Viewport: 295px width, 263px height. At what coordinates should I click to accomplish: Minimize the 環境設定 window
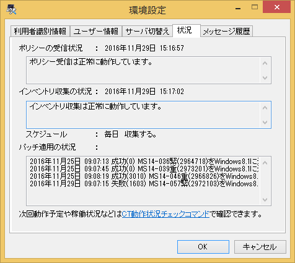click(x=238, y=8)
